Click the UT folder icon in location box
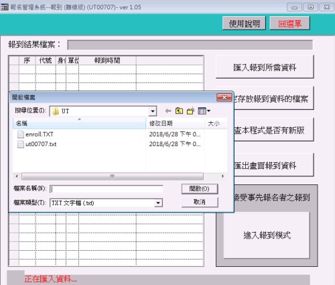 [56, 111]
